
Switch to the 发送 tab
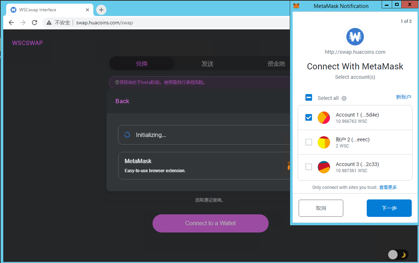point(207,64)
